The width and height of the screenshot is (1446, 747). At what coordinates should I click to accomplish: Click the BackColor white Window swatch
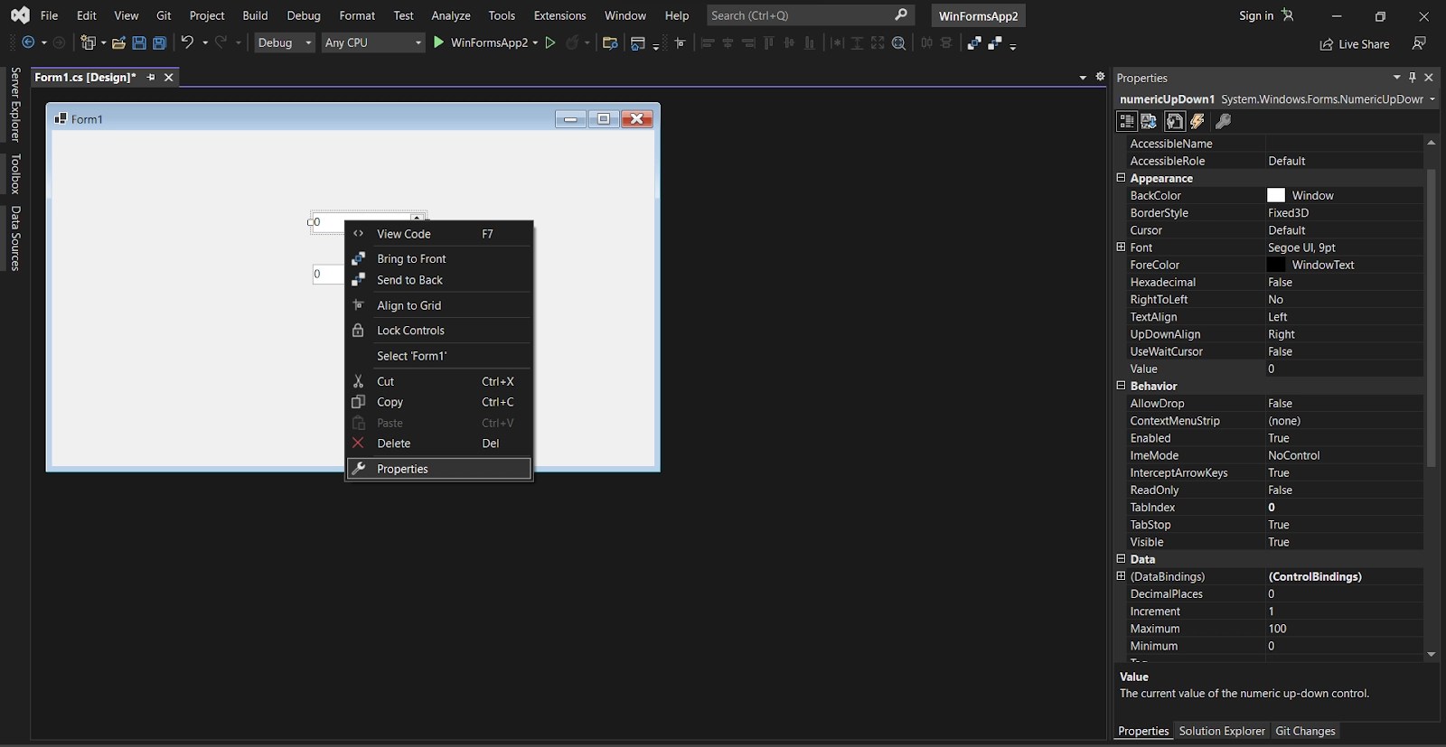point(1276,195)
